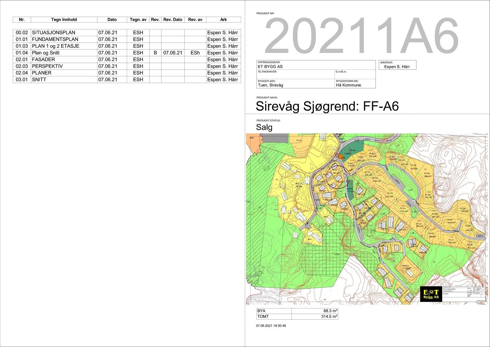Image resolution: width=490 pixels, height=347 pixels.
Task: Select the large project number 20211A6
Action: tap(361, 36)
